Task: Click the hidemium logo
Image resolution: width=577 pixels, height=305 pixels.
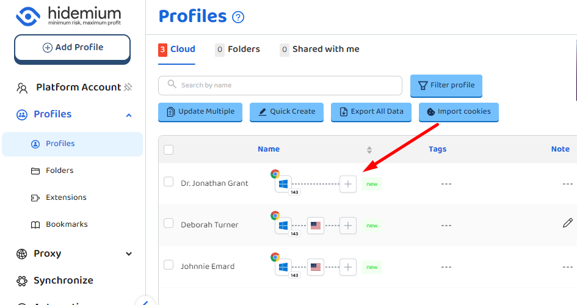Action: point(68,17)
